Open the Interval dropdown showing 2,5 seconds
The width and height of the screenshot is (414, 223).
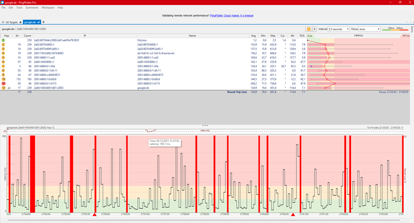(339, 29)
